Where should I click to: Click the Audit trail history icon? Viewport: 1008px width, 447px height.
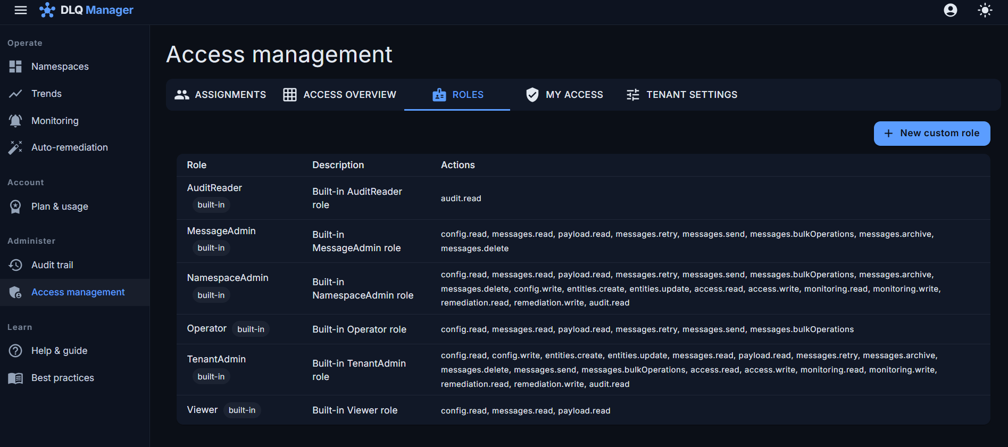pyautogui.click(x=15, y=265)
